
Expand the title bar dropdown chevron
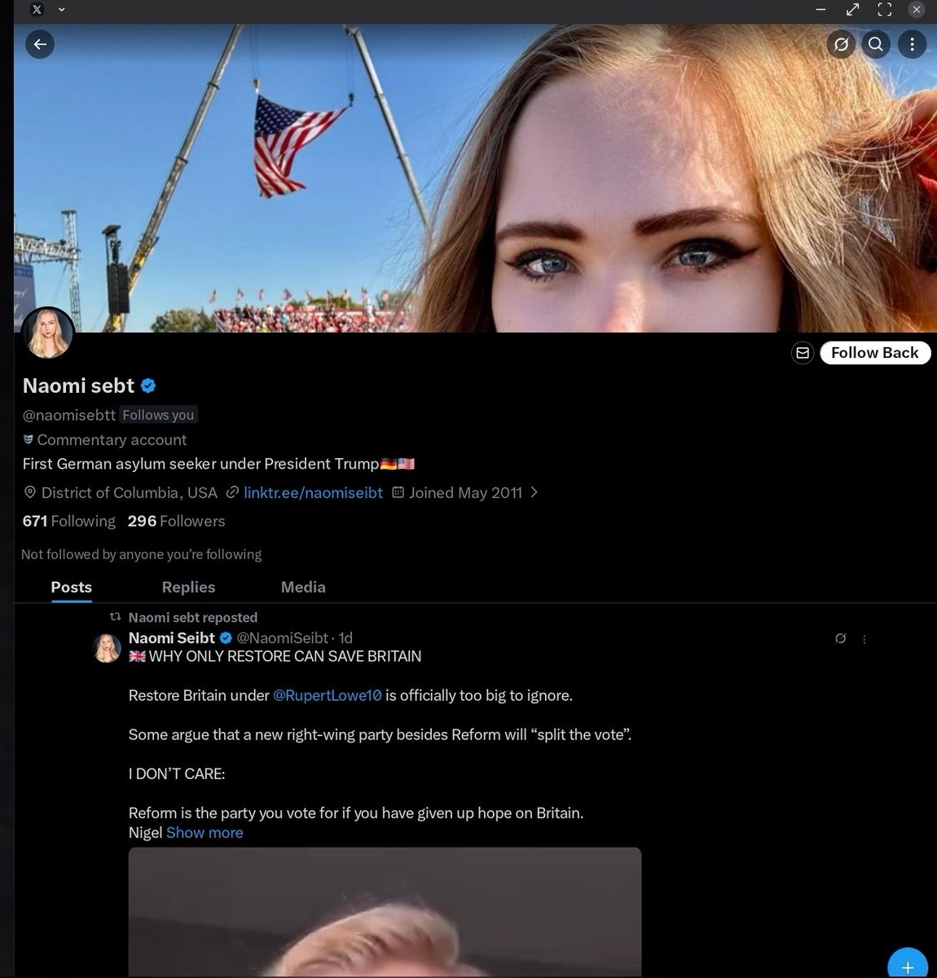(61, 10)
